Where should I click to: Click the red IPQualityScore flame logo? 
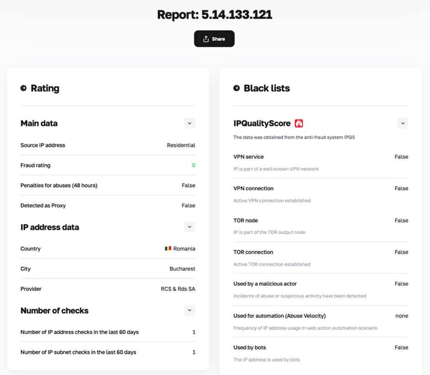click(x=298, y=123)
